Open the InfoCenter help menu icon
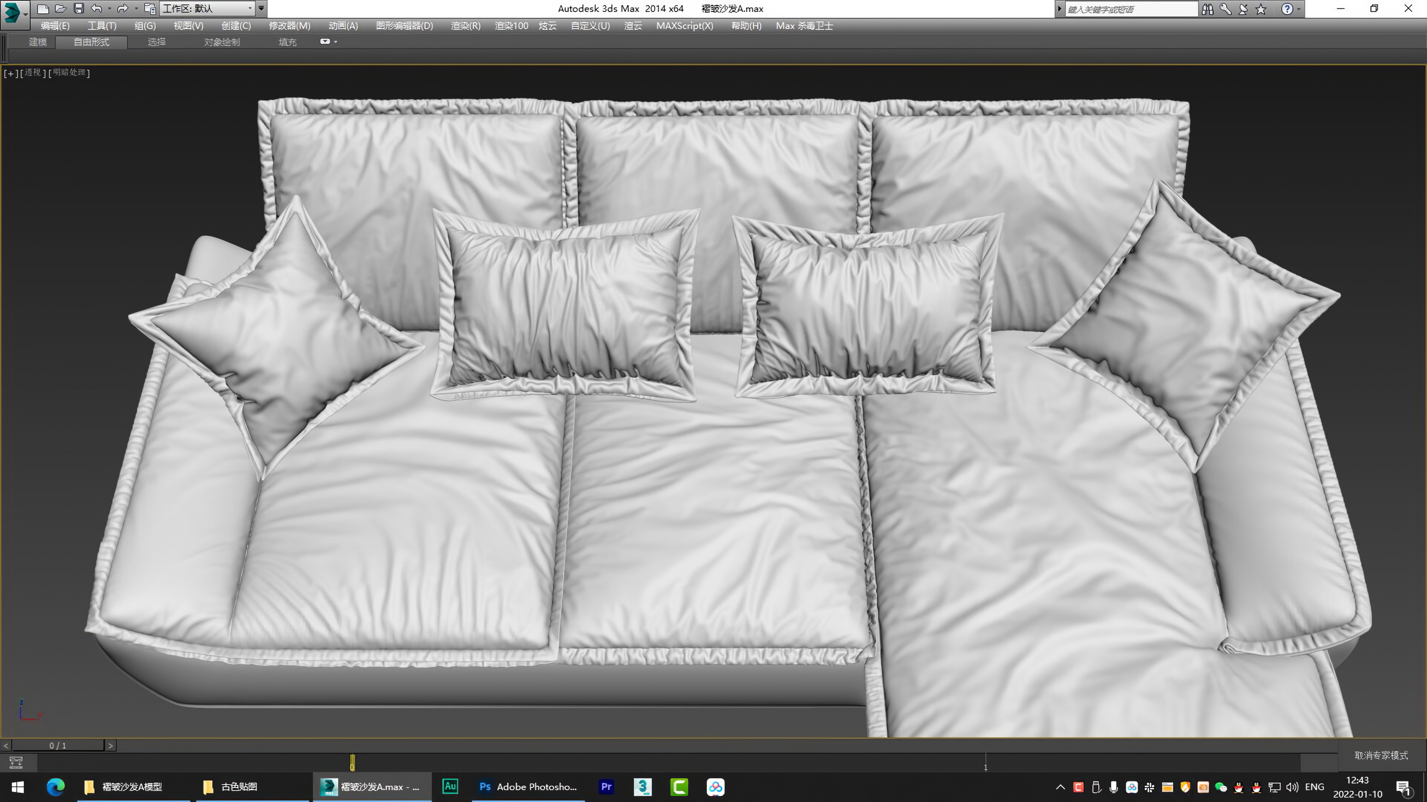This screenshot has height=802, width=1427. (1287, 9)
